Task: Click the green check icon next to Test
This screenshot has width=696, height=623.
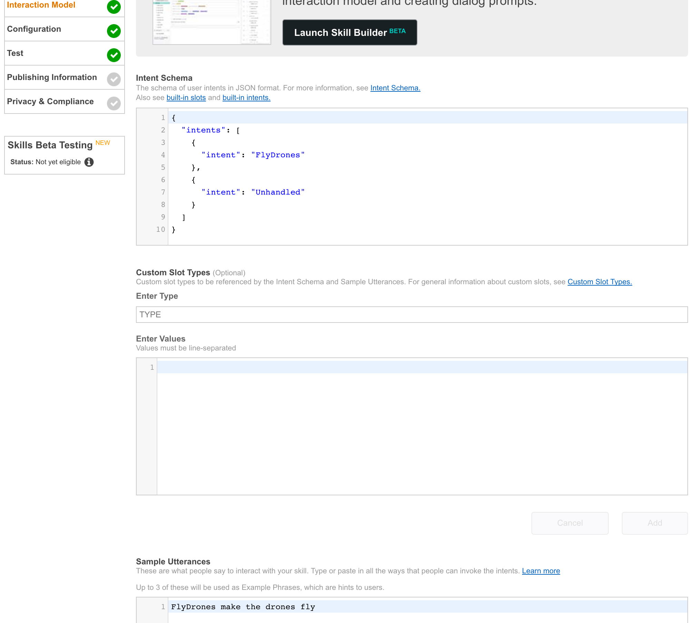Action: pyautogui.click(x=114, y=55)
